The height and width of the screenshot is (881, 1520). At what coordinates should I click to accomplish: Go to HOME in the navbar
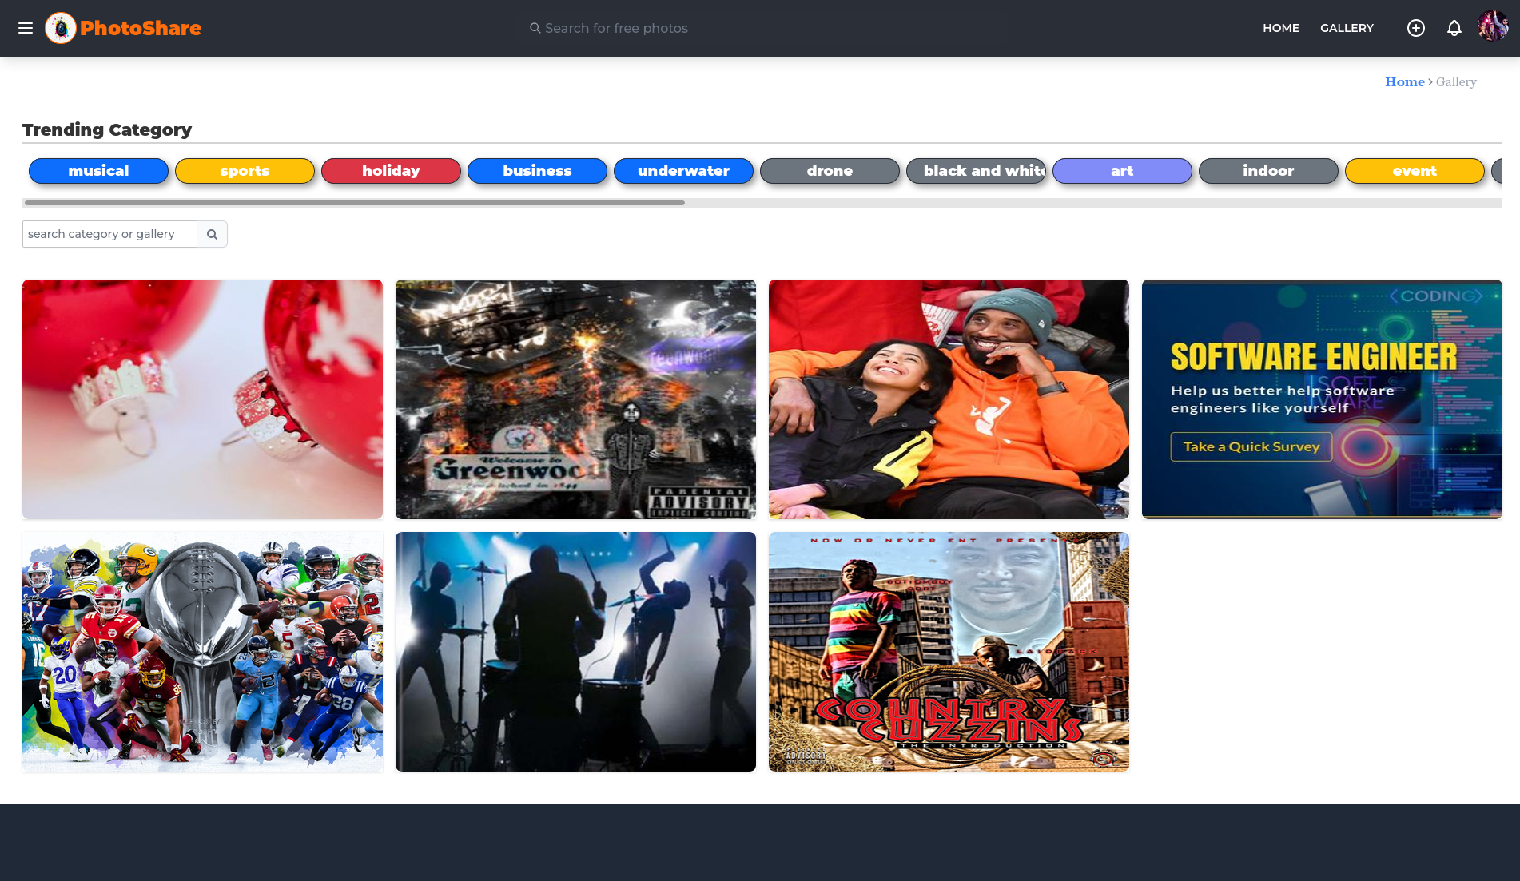click(1281, 28)
